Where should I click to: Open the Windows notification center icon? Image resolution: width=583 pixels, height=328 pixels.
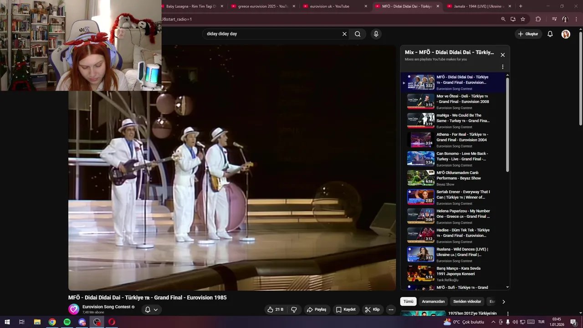573,322
